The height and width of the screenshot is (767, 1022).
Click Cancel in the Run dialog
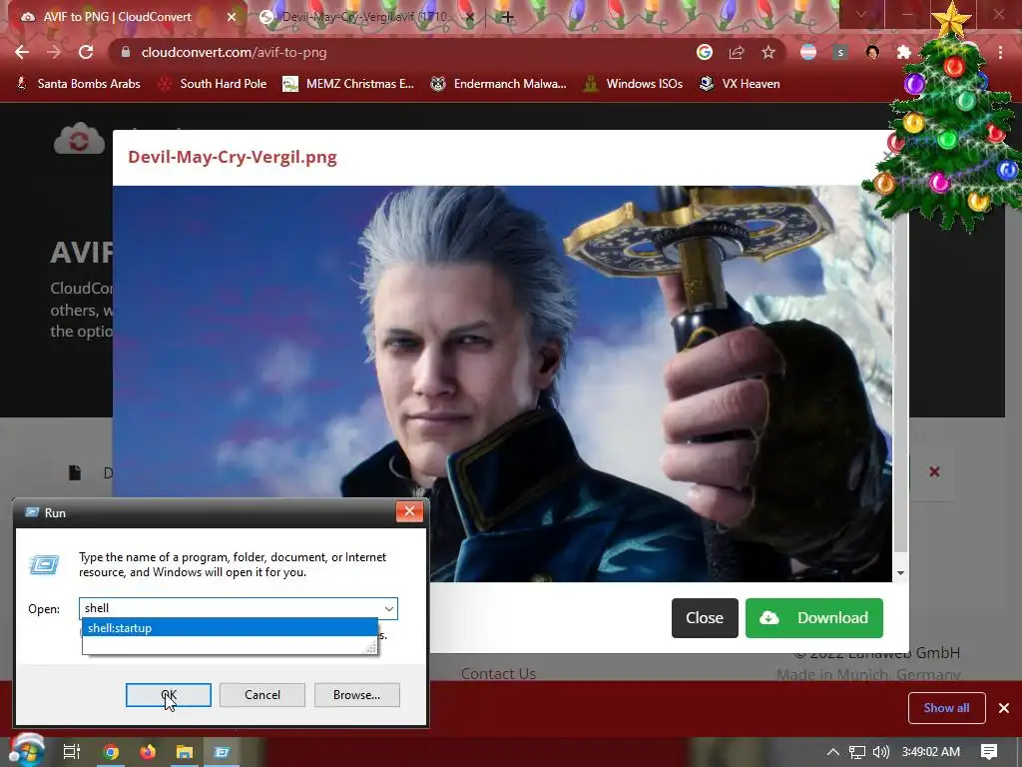point(262,695)
